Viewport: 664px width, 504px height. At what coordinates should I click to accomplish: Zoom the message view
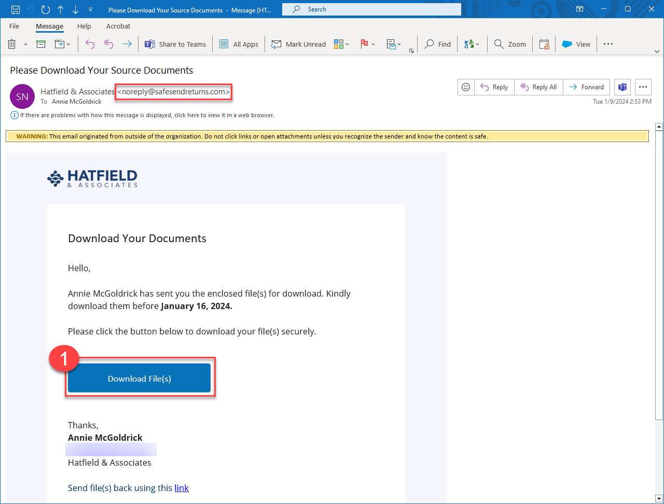[x=509, y=44]
